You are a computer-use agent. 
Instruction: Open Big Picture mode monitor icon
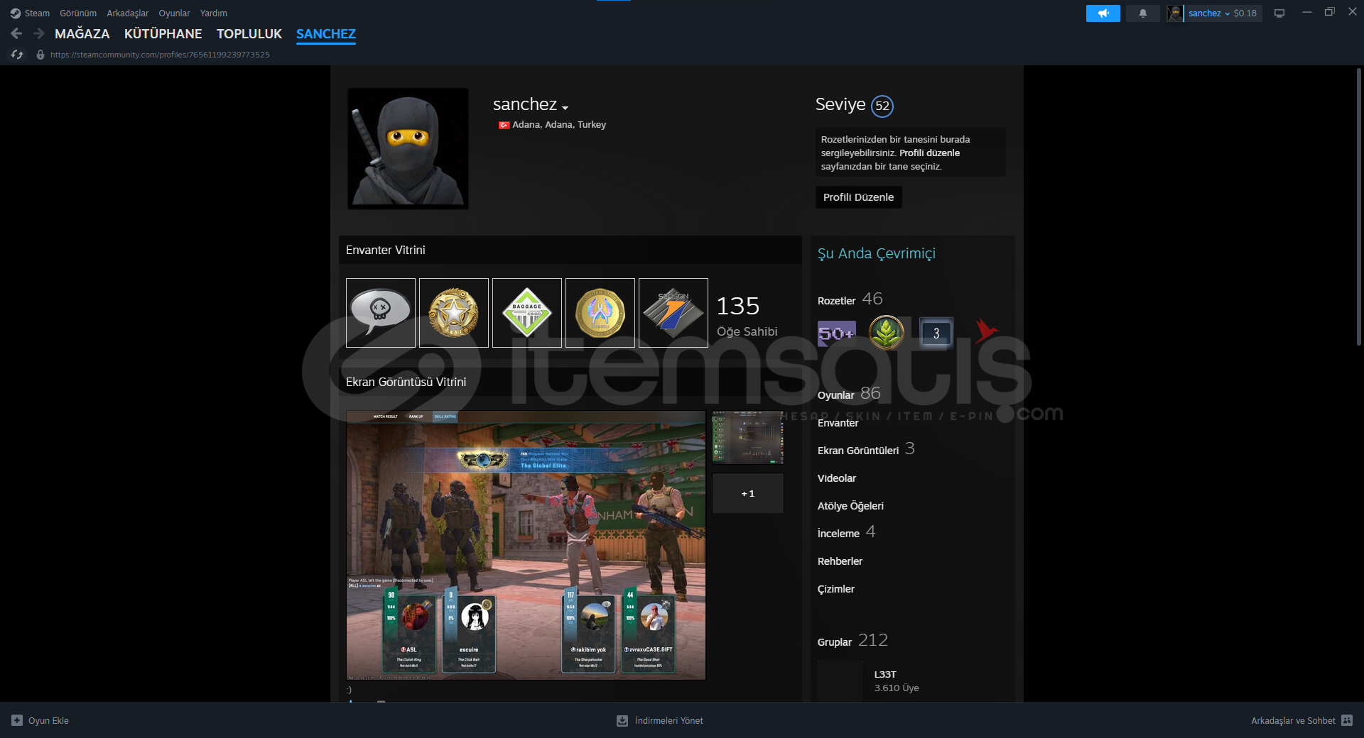1279,13
